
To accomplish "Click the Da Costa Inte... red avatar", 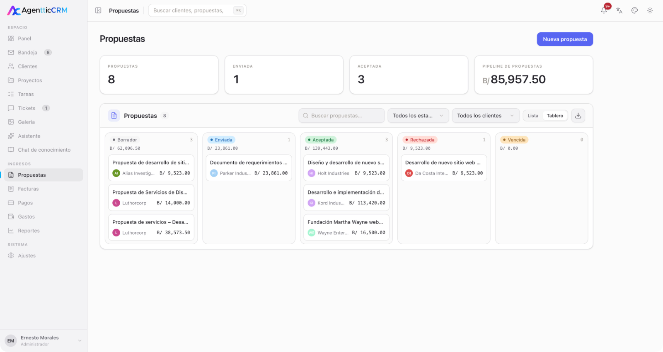I will click(409, 173).
